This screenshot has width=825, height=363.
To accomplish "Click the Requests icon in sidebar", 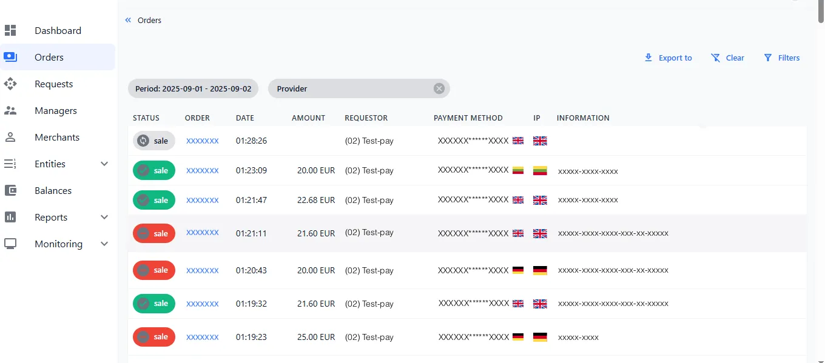I will [10, 84].
